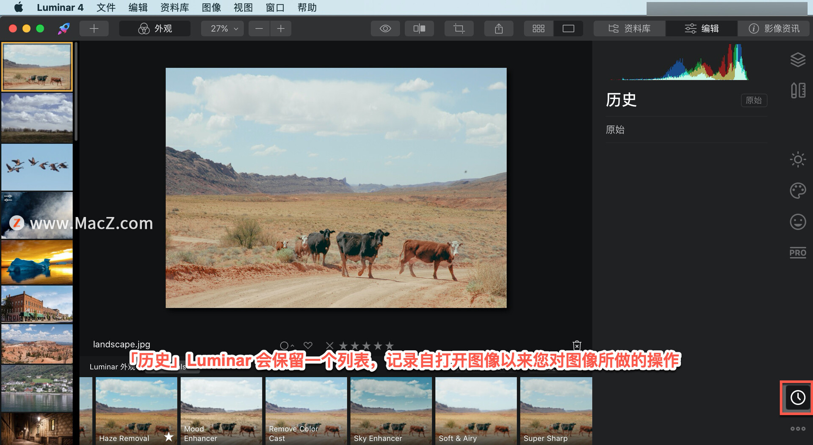Click the main cows photo canvas
This screenshot has height=445, width=813.
[336, 188]
